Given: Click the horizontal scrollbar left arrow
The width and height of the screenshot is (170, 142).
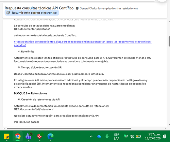Looking at the screenshot, I should (x=4, y=128).
